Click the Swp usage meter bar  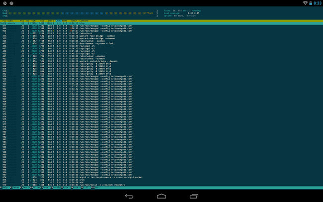(x=80, y=16)
